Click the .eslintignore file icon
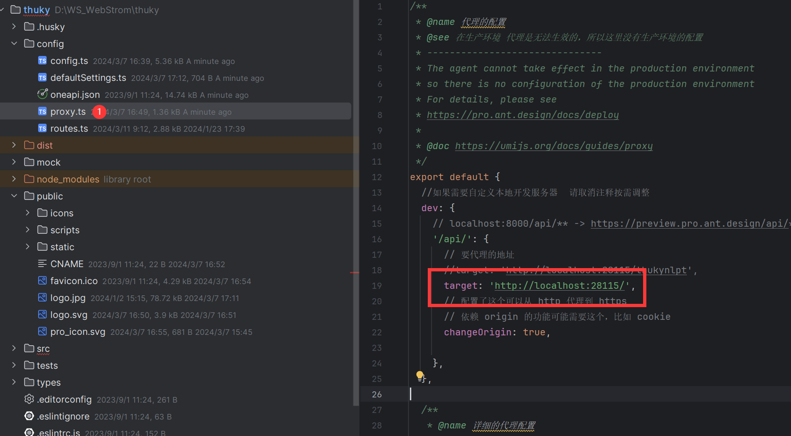791x436 pixels. click(29, 416)
